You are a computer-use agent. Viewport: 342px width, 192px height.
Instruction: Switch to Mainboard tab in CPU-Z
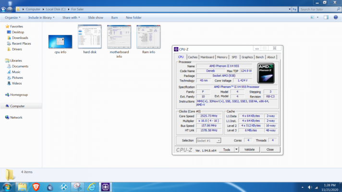[207, 57]
